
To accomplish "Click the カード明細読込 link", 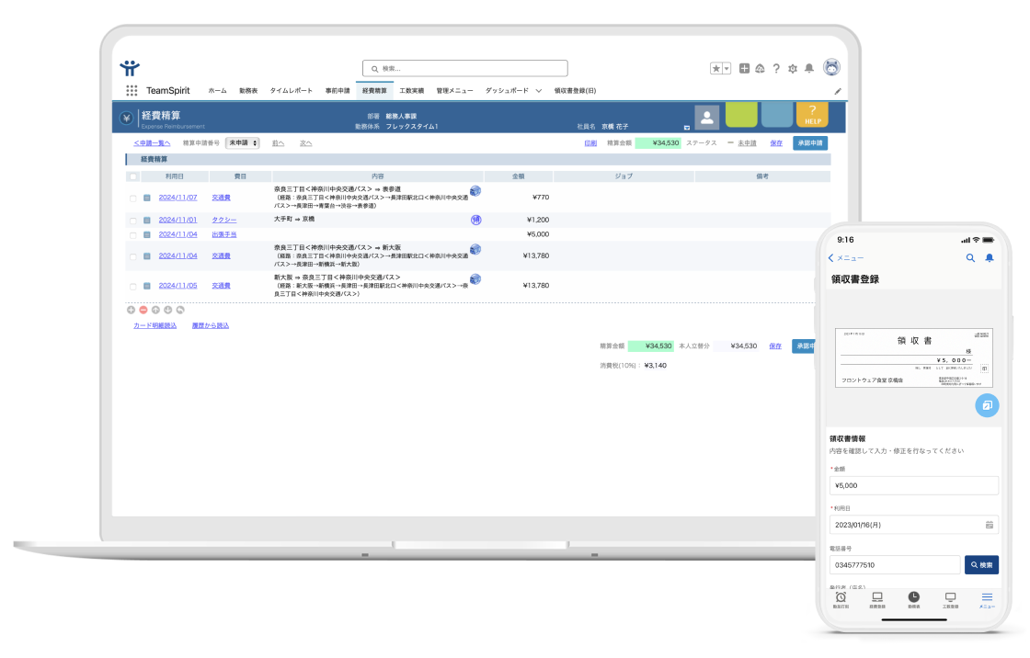I will [x=154, y=325].
